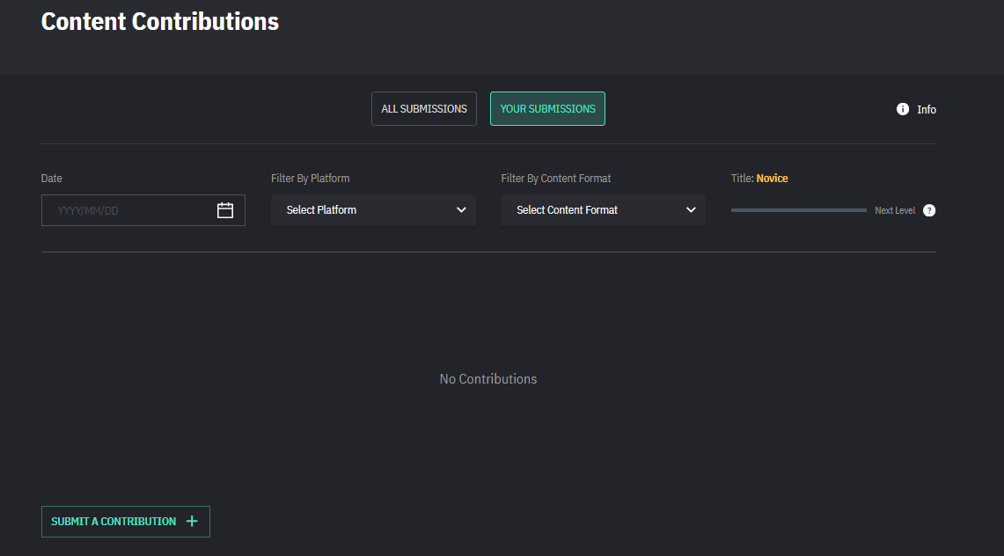Image resolution: width=1004 pixels, height=556 pixels.
Task: Click the Info text link
Action: point(927,110)
